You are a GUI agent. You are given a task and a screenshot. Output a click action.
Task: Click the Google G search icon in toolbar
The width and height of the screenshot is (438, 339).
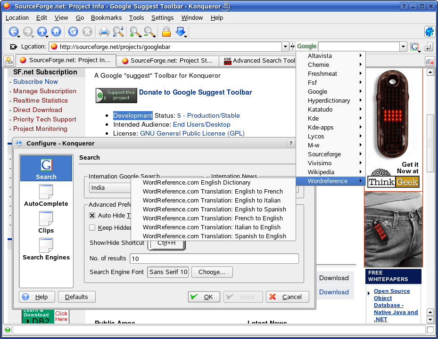[x=414, y=47]
